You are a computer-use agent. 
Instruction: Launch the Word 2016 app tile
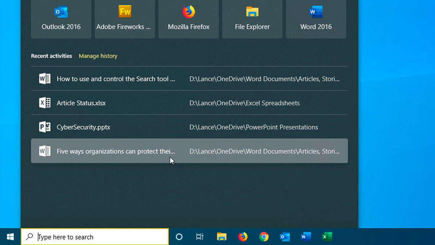coord(316,19)
